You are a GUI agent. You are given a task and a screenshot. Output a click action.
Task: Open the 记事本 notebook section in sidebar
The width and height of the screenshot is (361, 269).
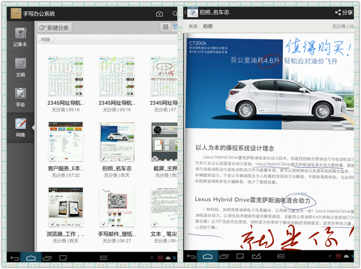[x=20, y=37]
